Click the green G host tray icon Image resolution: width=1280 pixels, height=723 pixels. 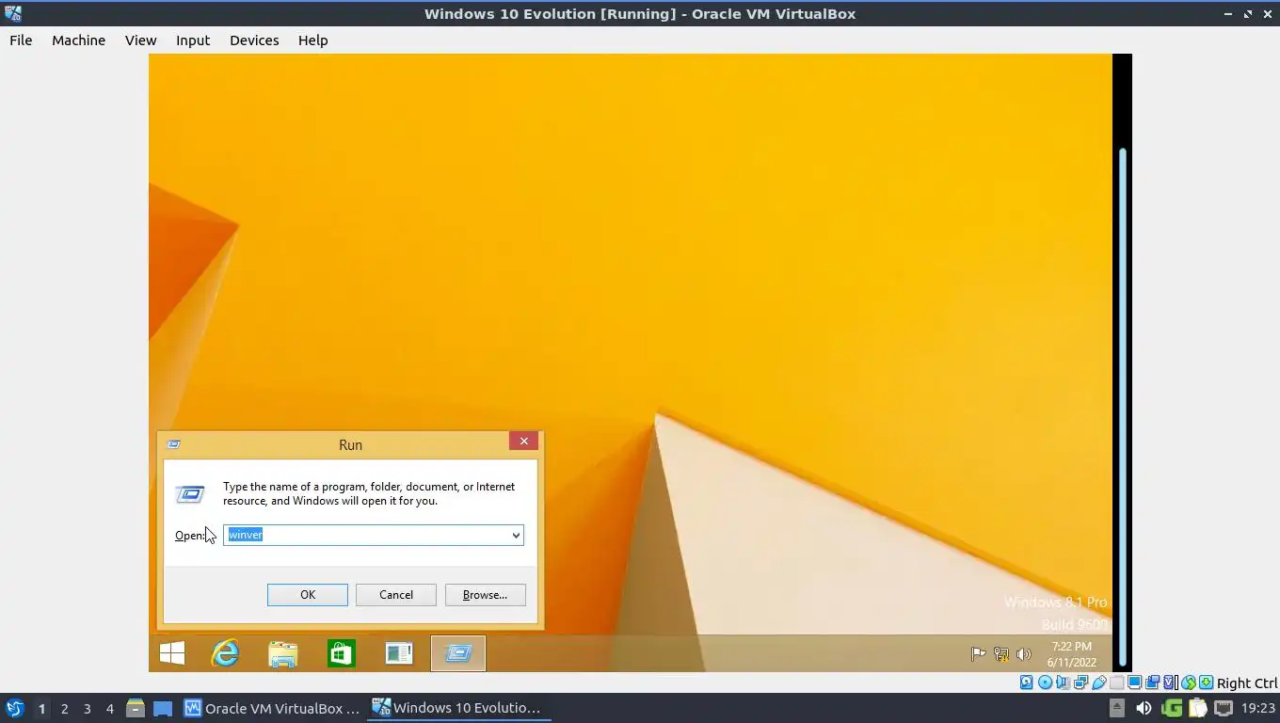click(x=1172, y=708)
